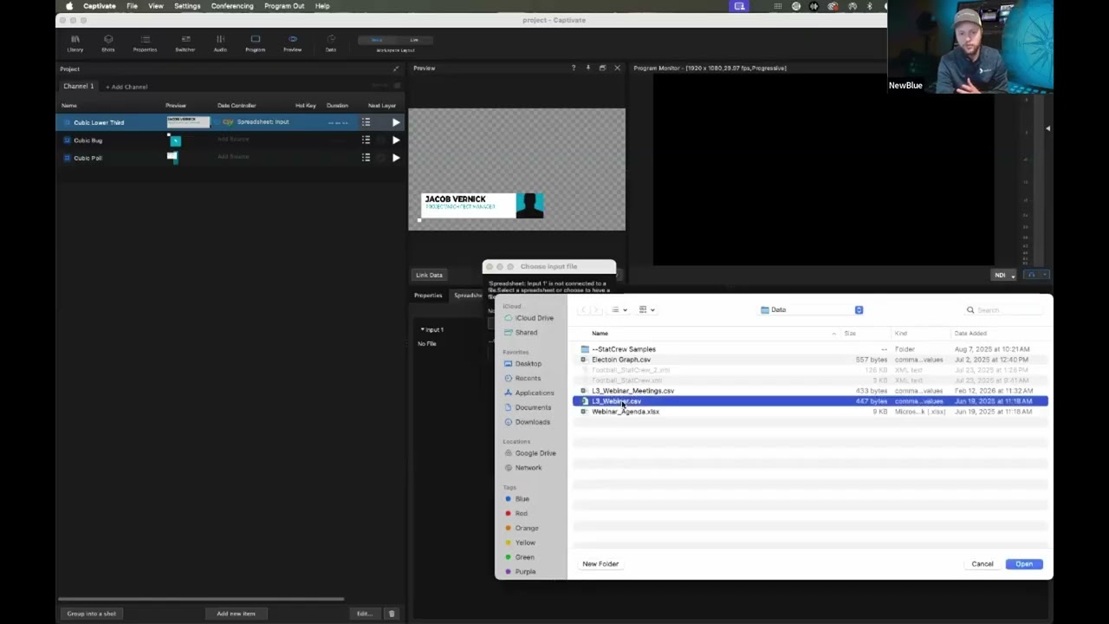This screenshot has width=1109, height=624.
Task: Expand the Project panel via corner arrow
Action: [x=396, y=68]
